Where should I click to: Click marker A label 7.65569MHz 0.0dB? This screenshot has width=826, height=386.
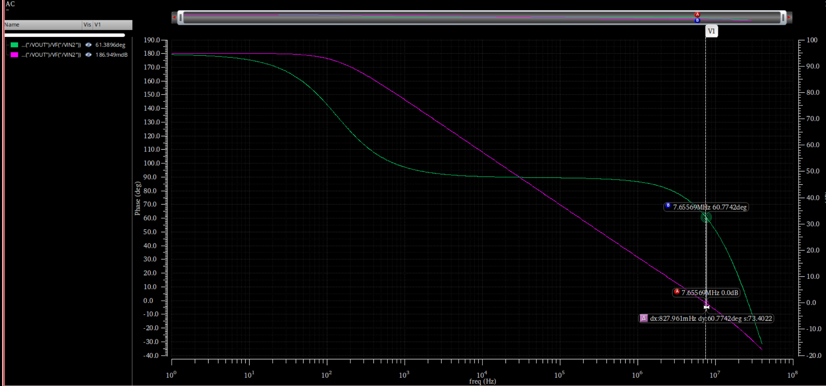706,293
